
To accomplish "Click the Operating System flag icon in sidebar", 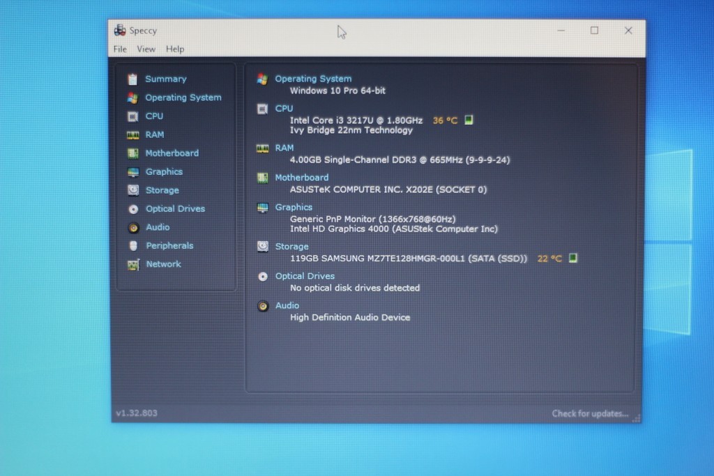I will click(x=132, y=98).
